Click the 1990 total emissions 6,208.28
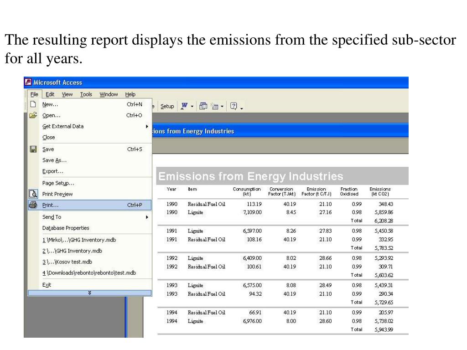The width and height of the screenshot is (467, 350). [x=384, y=221]
